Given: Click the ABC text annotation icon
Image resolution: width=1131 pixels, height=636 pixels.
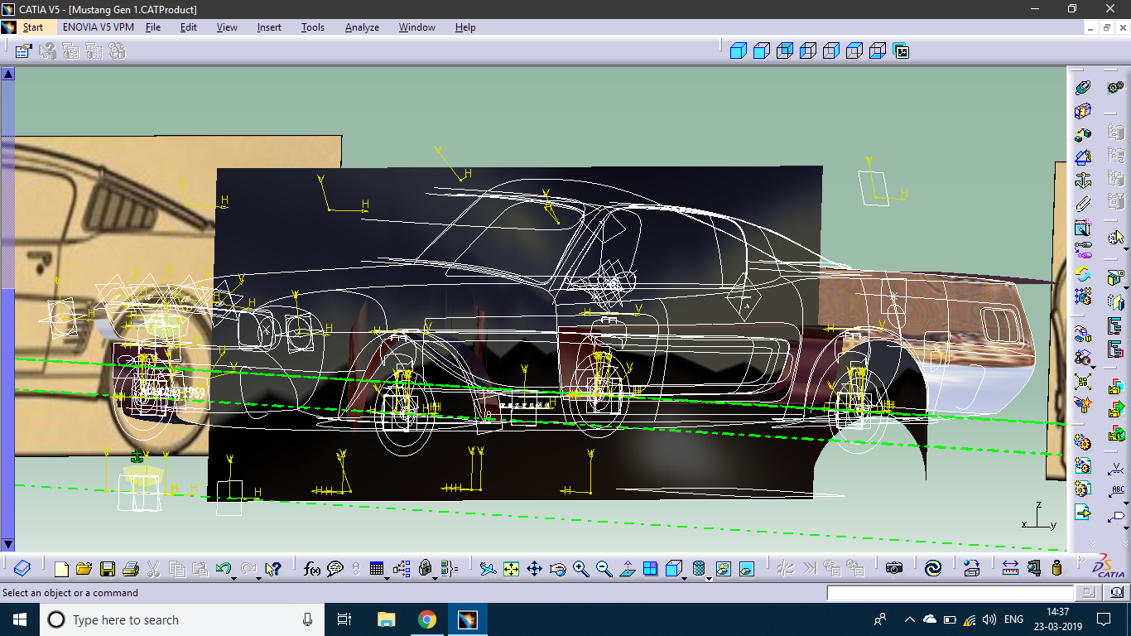Looking at the screenshot, I should [x=1115, y=491].
